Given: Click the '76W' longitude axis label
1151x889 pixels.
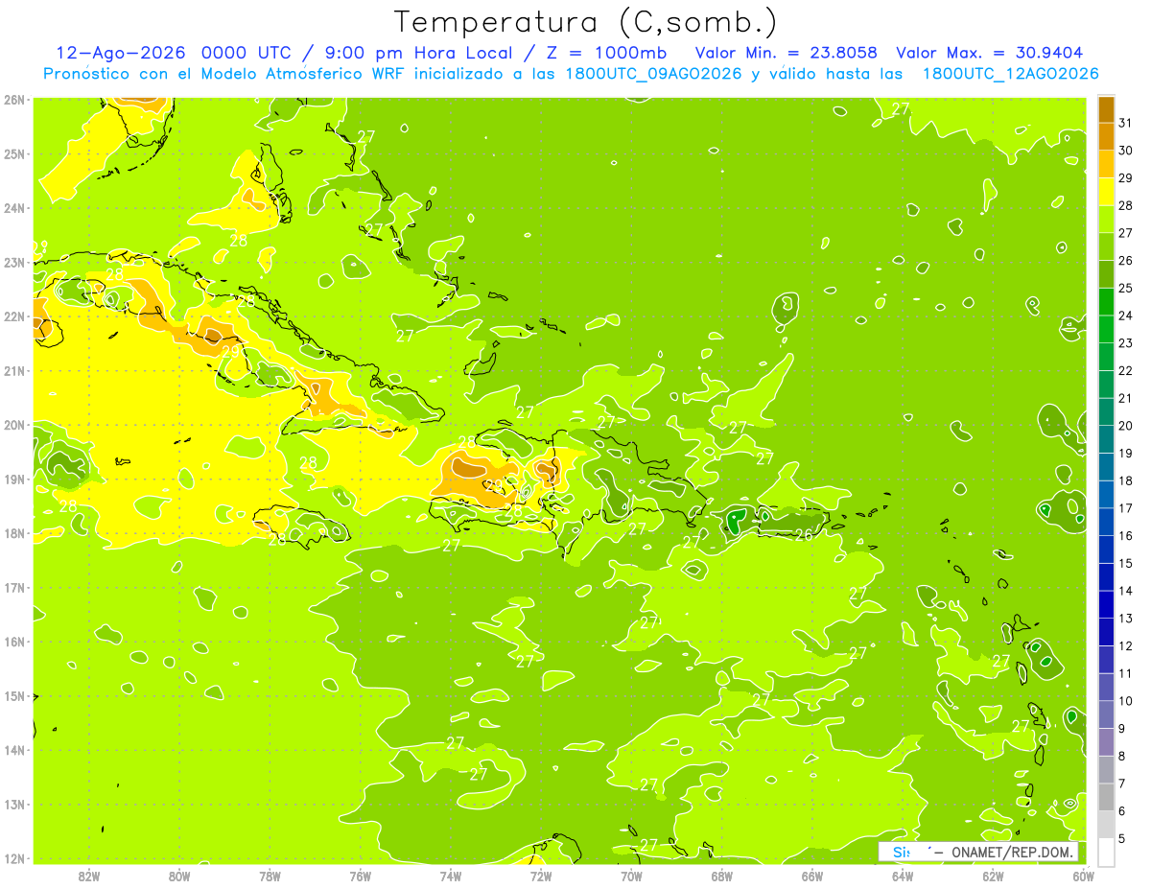Looking at the screenshot, I should (x=360, y=876).
